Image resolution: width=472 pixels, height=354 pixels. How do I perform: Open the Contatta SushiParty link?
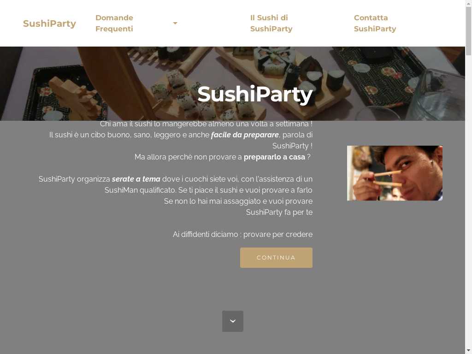375,23
